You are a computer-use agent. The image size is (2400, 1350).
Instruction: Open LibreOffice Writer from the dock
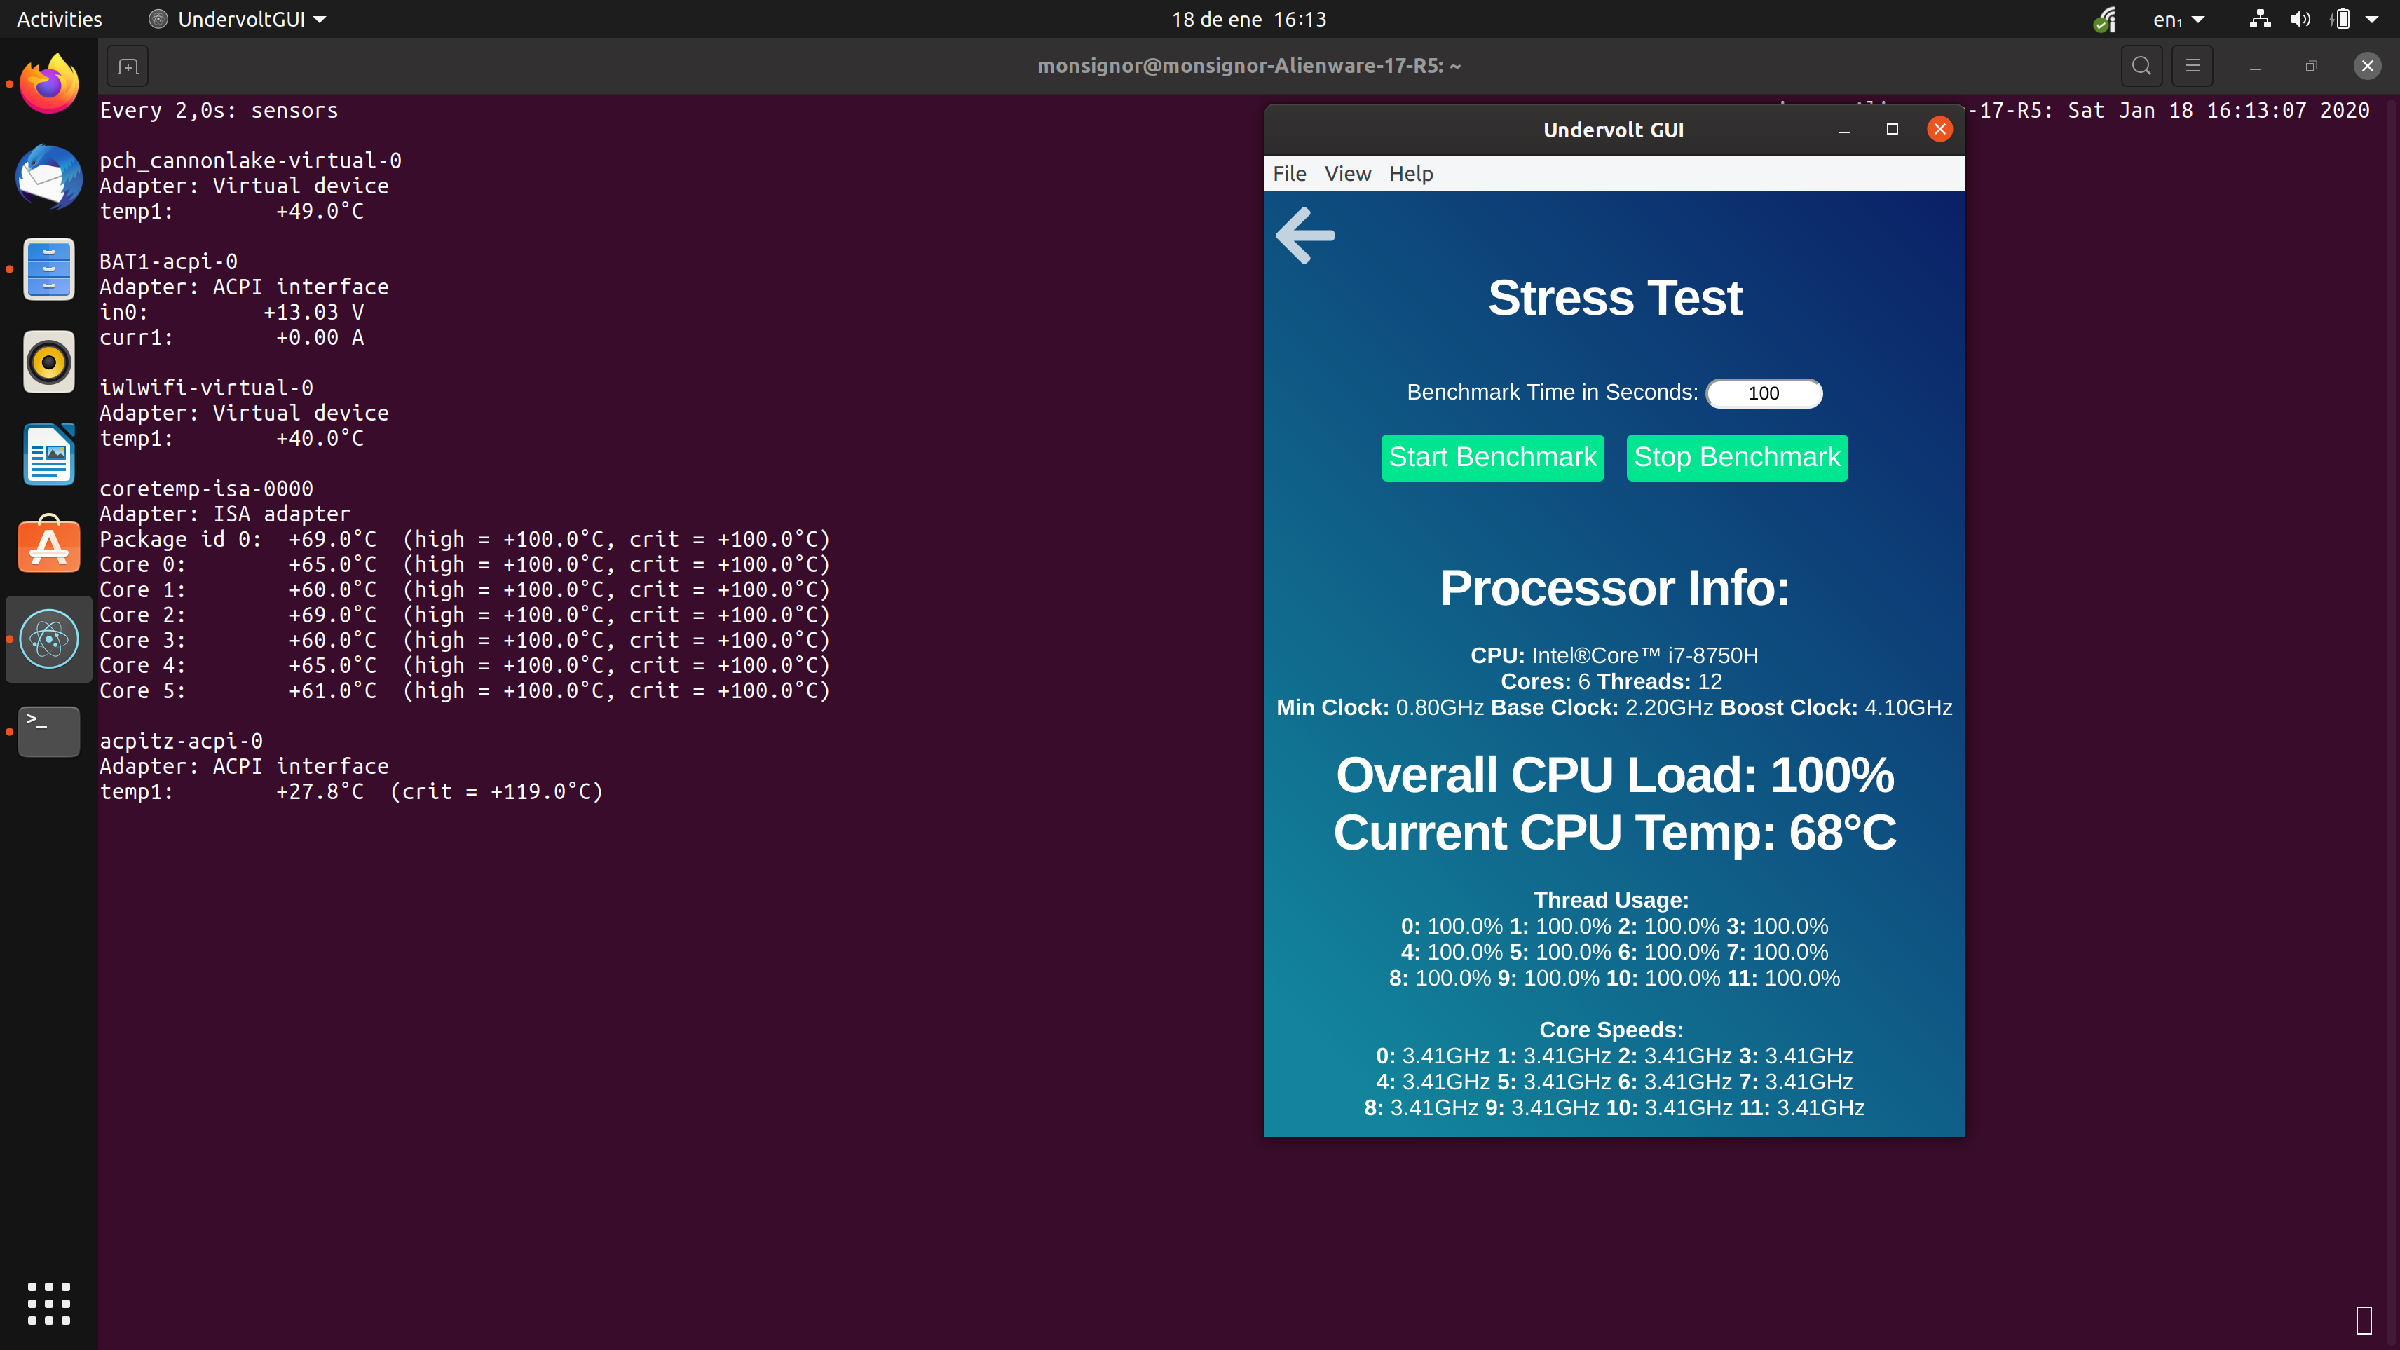(x=49, y=454)
